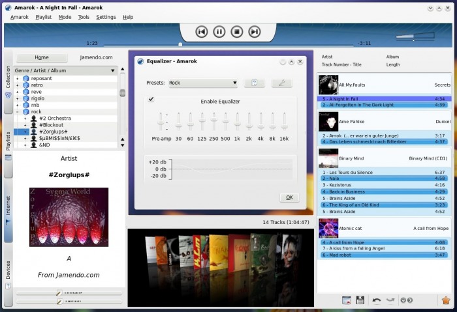Skip to previous track
Screen dimensions: 457x312
pos(202,31)
